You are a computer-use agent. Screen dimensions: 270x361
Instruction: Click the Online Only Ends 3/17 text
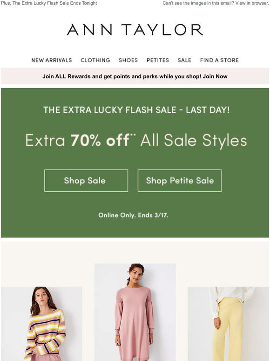coord(133,215)
